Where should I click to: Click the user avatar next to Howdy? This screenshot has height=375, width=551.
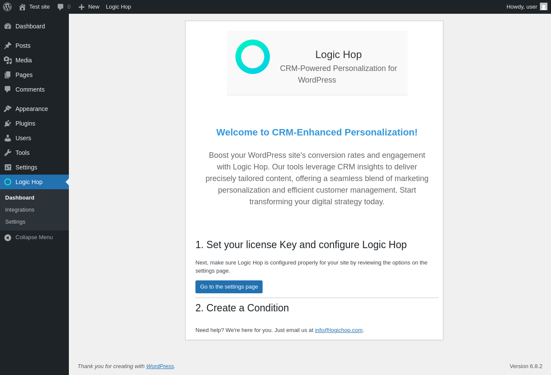pos(544,6)
